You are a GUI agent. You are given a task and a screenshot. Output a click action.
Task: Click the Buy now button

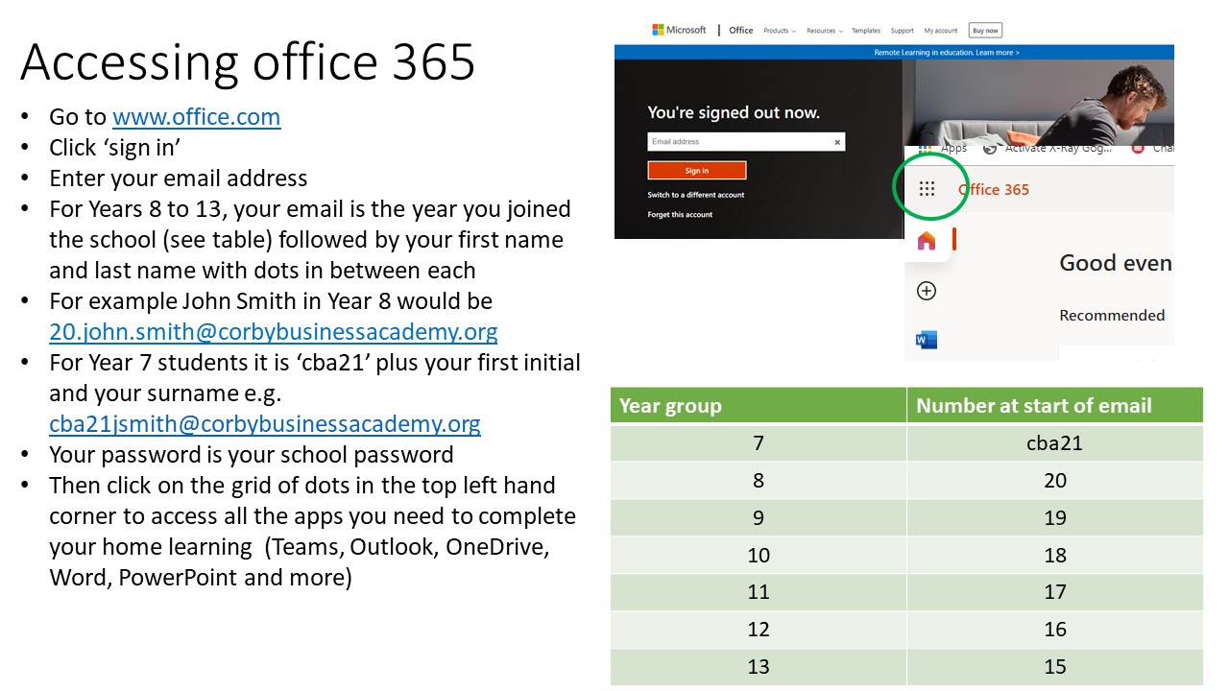(x=985, y=31)
